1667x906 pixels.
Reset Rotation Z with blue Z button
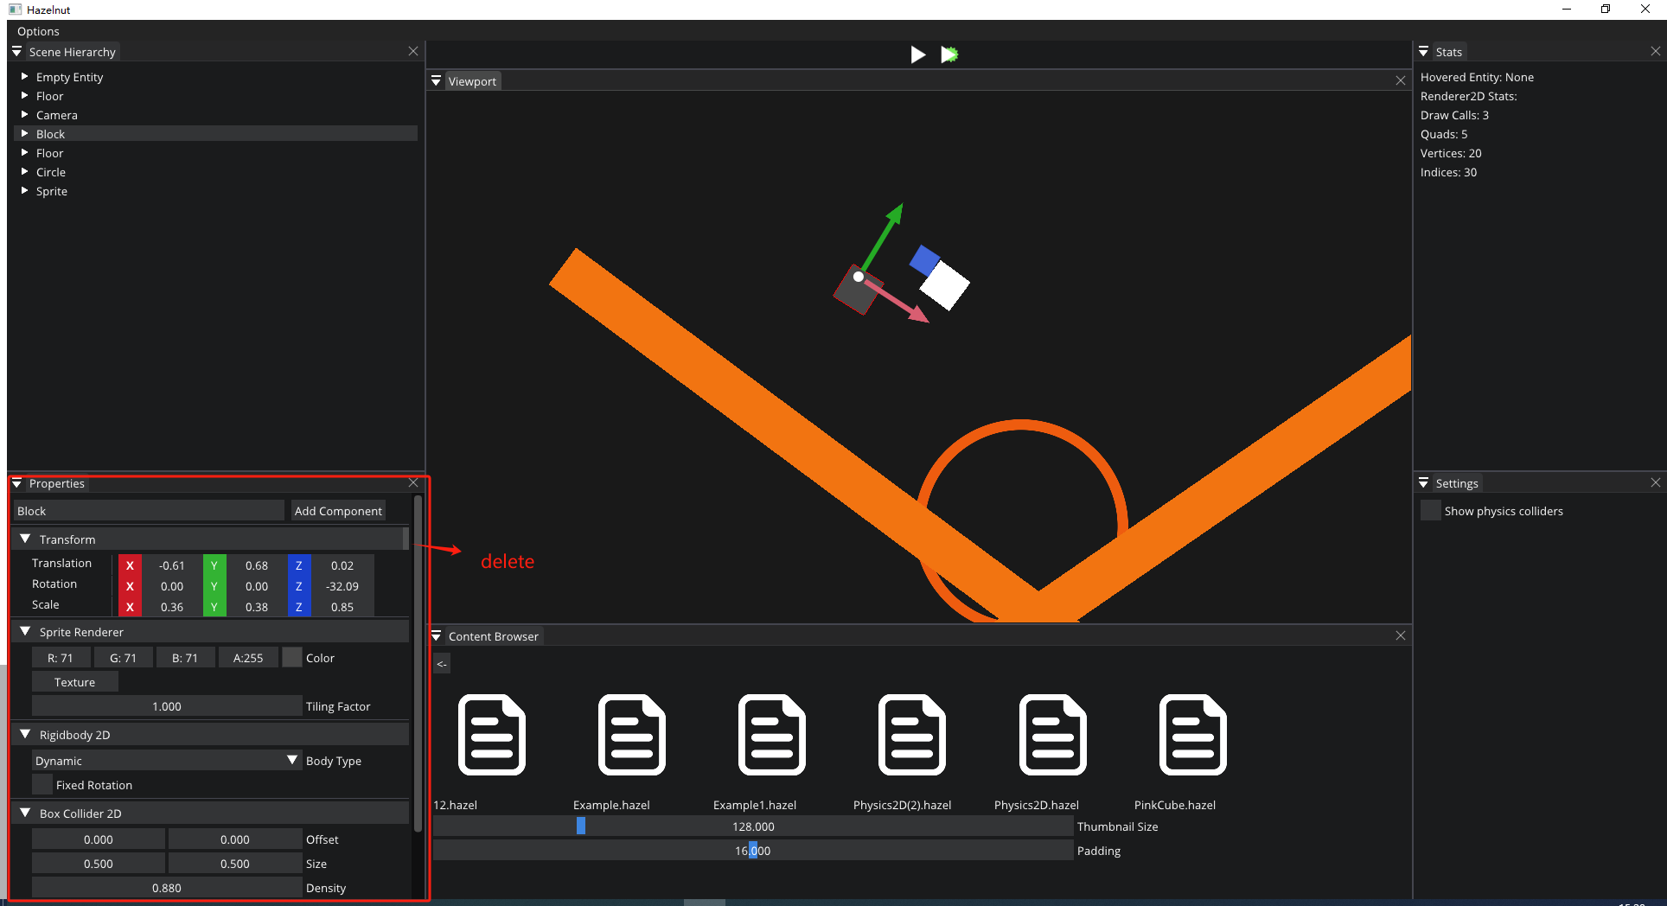pos(299,586)
